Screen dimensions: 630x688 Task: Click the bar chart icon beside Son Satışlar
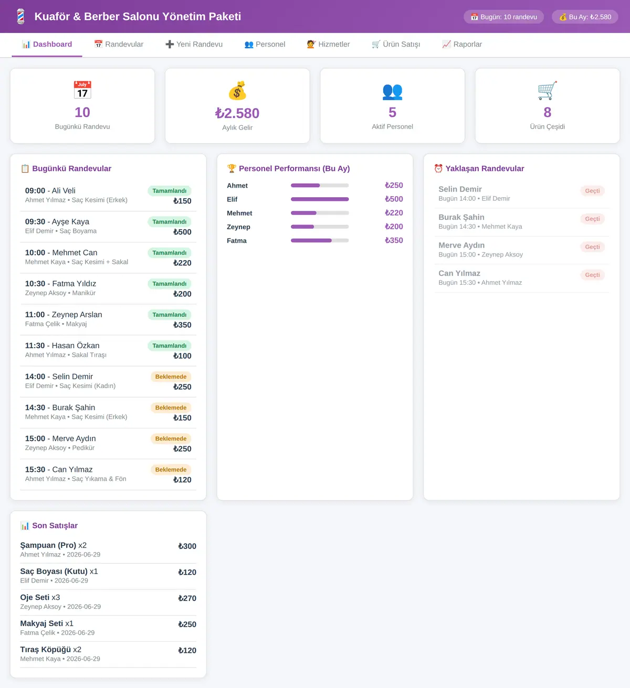(25, 525)
